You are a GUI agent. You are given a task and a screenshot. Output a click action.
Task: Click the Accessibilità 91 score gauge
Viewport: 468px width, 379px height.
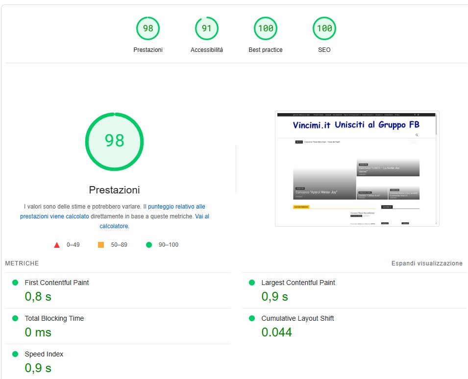(x=206, y=28)
